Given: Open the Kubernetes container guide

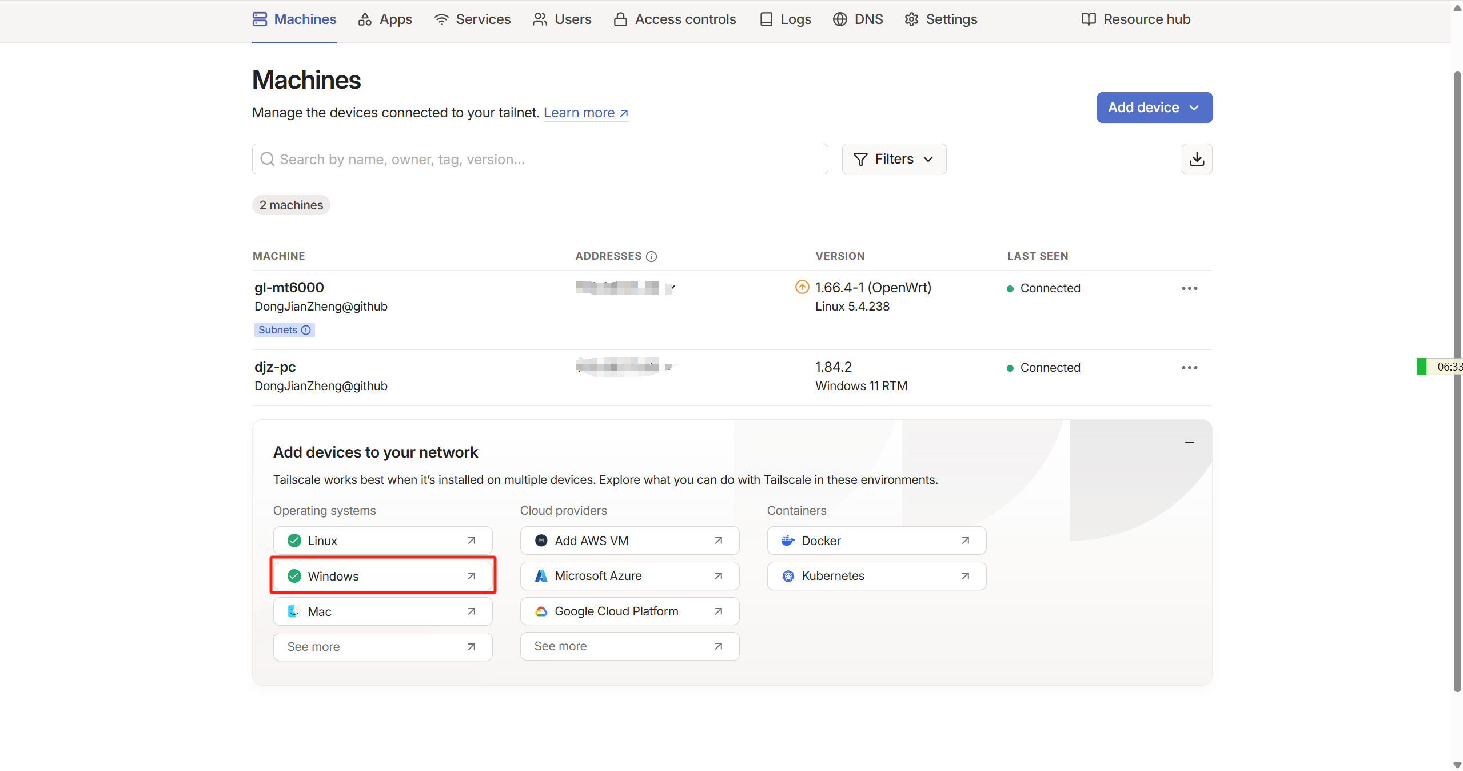Looking at the screenshot, I should 876,576.
